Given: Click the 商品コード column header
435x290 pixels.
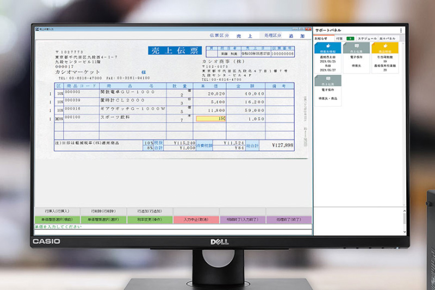Looking at the screenshot, I should 81,86.
